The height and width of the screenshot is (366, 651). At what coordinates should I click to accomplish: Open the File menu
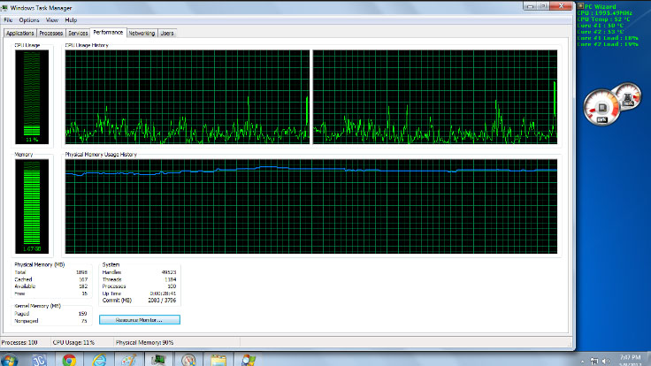pos(8,19)
